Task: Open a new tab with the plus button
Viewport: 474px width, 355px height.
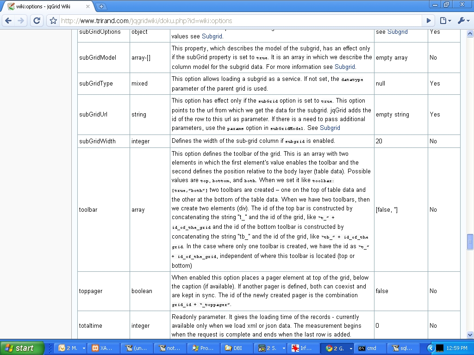Action: click(x=101, y=6)
